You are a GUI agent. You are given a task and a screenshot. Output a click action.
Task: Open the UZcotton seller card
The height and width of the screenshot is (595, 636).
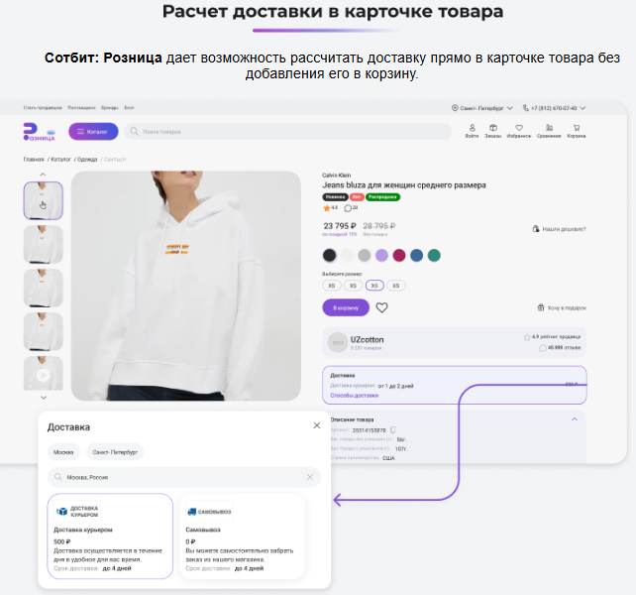455,342
